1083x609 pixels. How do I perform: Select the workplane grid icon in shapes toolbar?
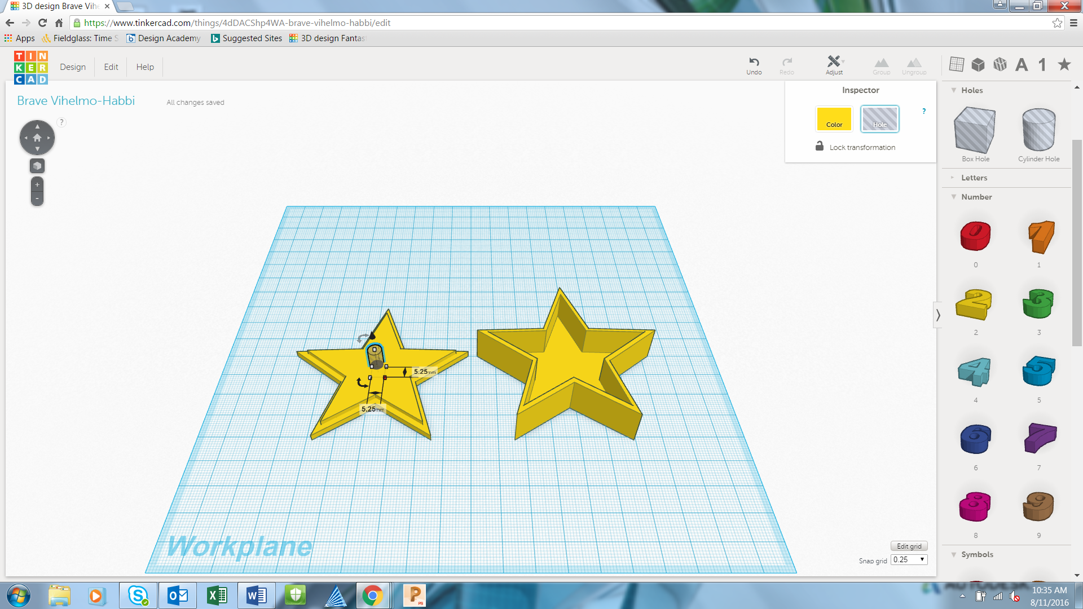(956, 65)
